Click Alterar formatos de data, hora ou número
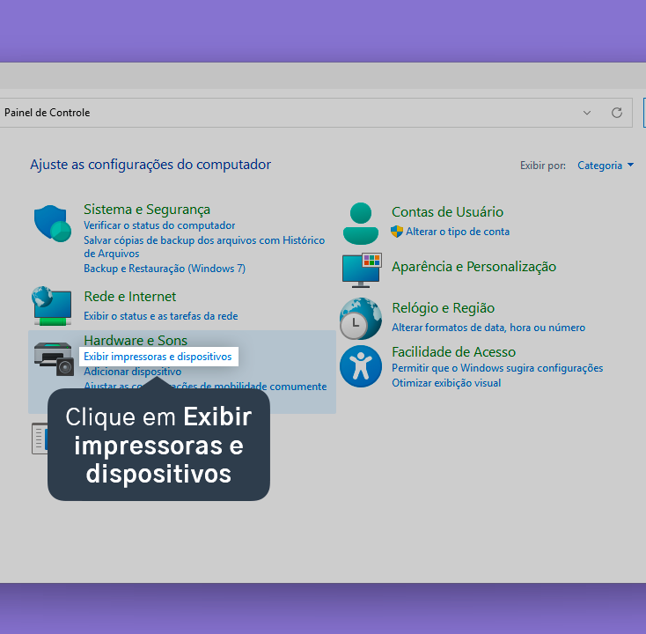646x634 pixels. tap(488, 328)
